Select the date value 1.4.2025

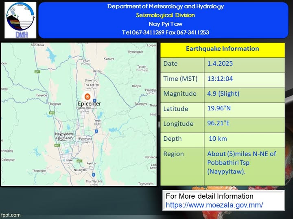220,64
